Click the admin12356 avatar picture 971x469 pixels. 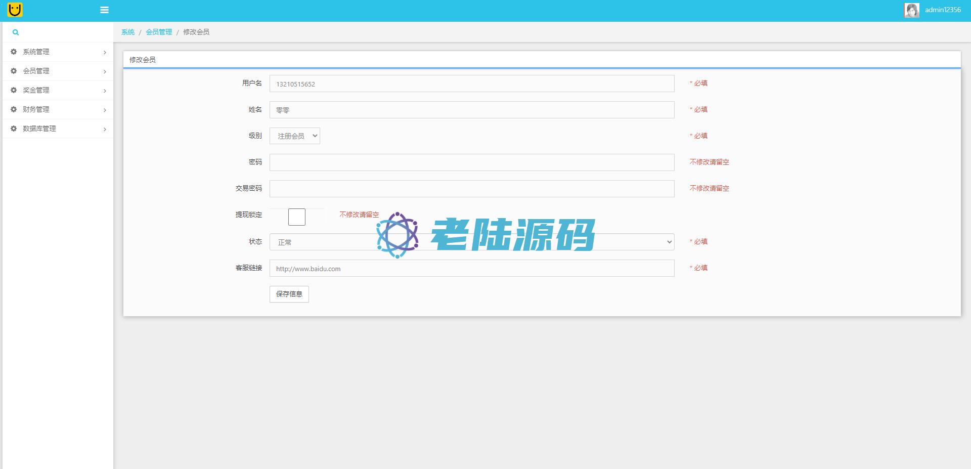[911, 10]
